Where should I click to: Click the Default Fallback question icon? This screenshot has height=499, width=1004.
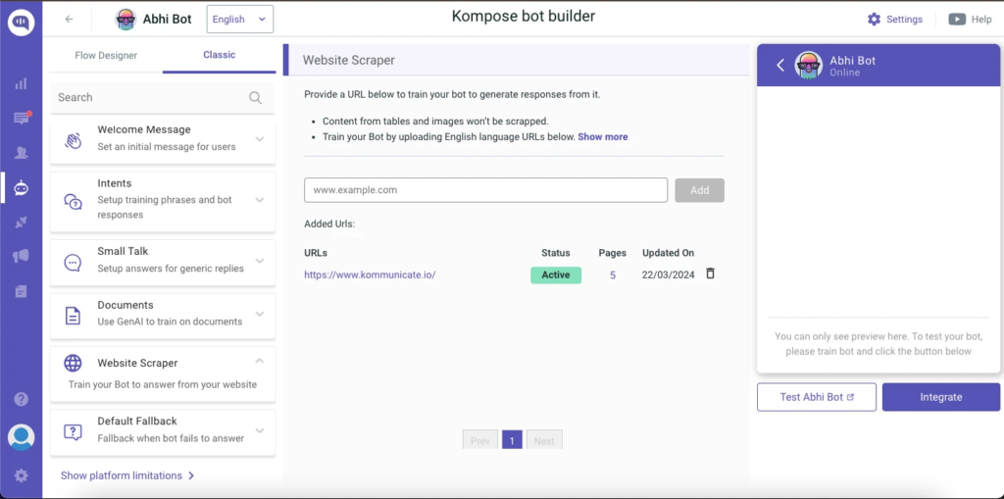click(73, 431)
